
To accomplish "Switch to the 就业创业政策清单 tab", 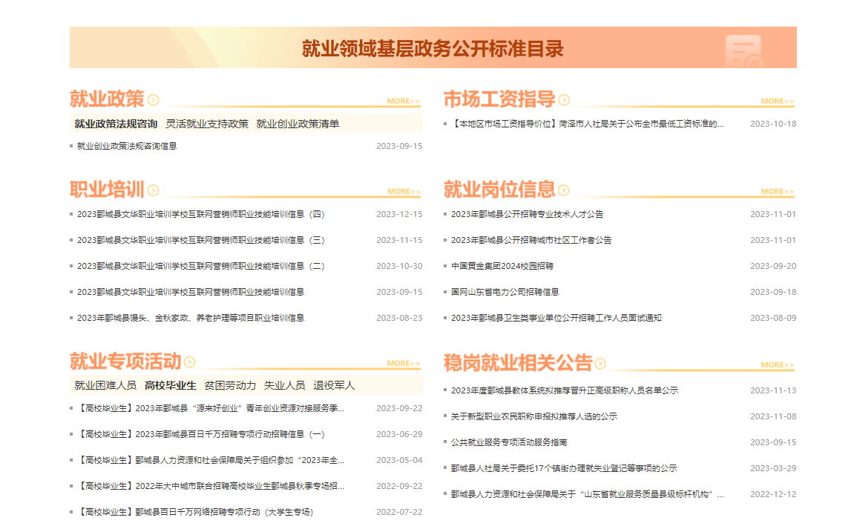I will coord(298,124).
